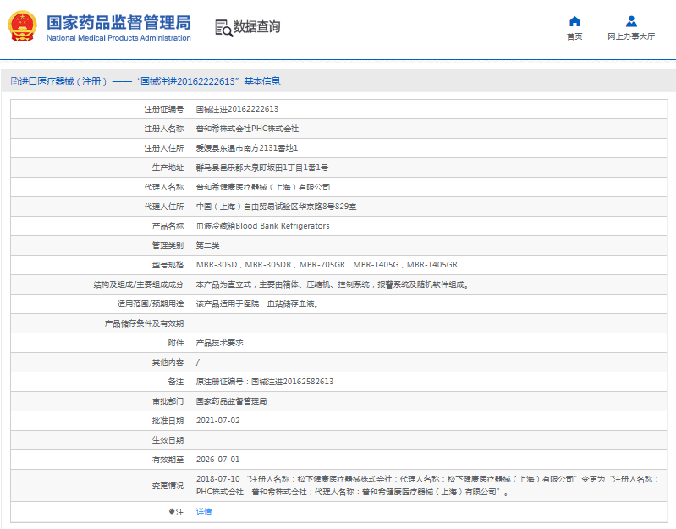This screenshot has height=529, width=676.
Task: Select the 注册证编号 label
Action: 164,109
